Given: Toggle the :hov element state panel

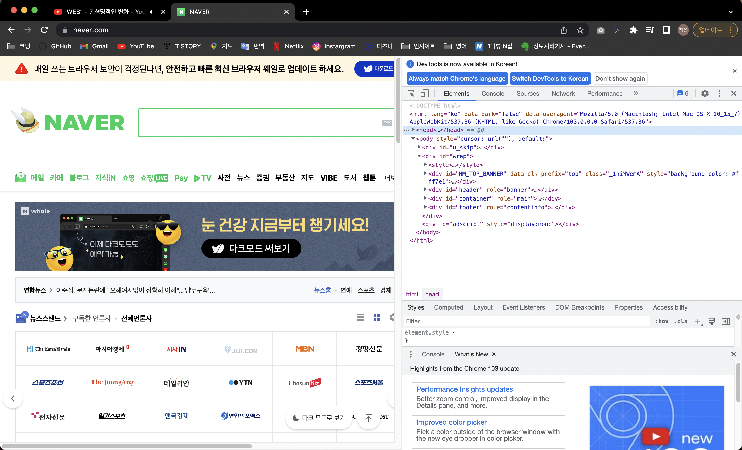Looking at the screenshot, I should pyautogui.click(x=662, y=321).
